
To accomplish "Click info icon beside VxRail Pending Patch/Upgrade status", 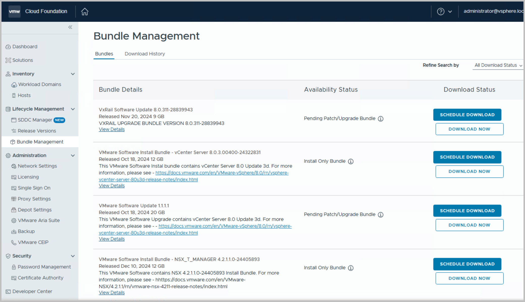I will 381,119.
